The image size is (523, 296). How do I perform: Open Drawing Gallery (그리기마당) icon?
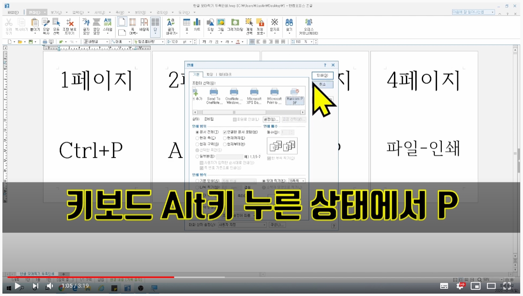[235, 25]
